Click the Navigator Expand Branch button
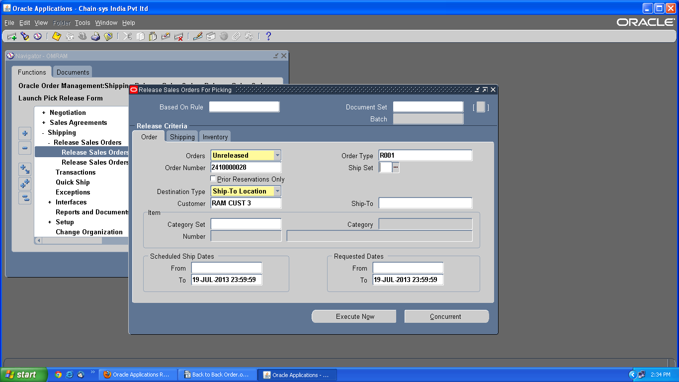 coord(25,169)
